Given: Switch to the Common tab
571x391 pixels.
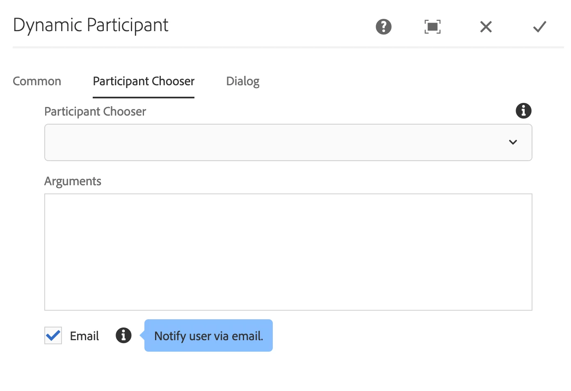Looking at the screenshot, I should pos(37,81).
